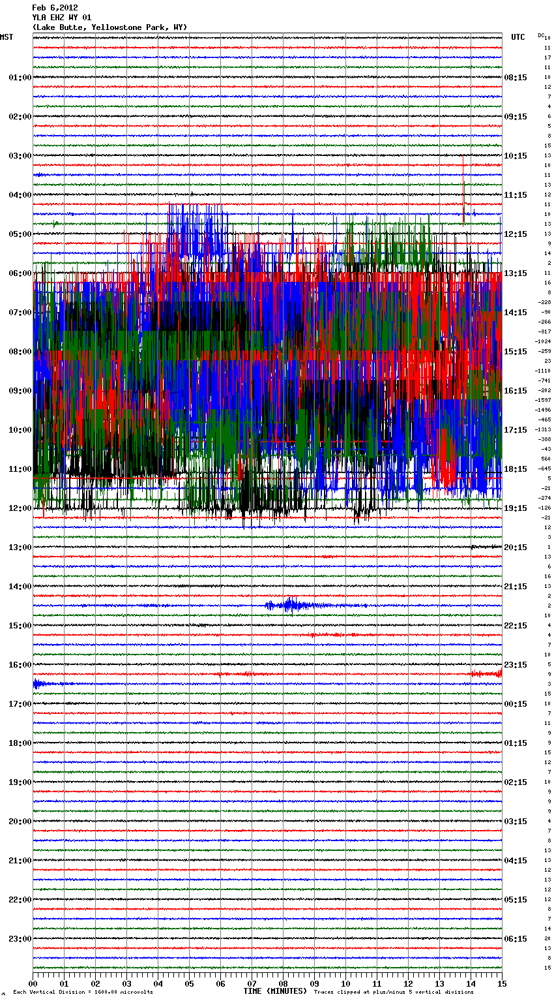The height and width of the screenshot is (1001, 554).
Task: Click the DC offset value -1313
Action: (x=543, y=429)
